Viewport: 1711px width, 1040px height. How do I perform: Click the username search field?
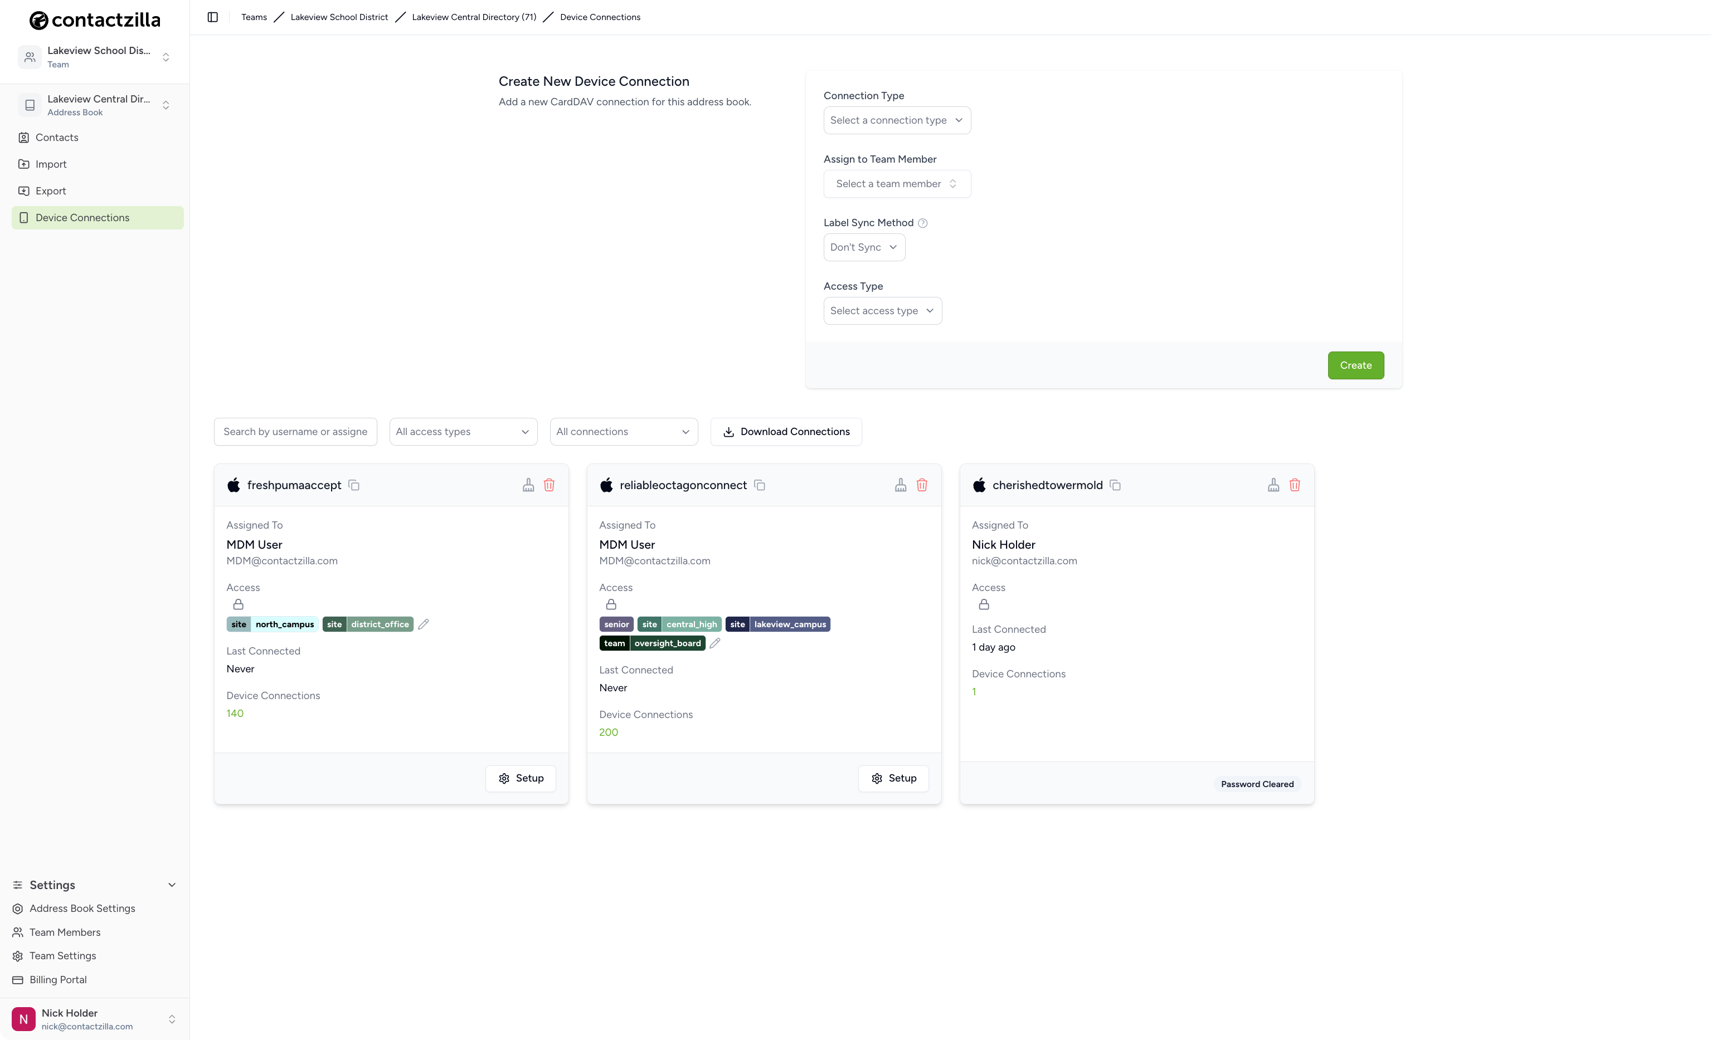(x=295, y=432)
